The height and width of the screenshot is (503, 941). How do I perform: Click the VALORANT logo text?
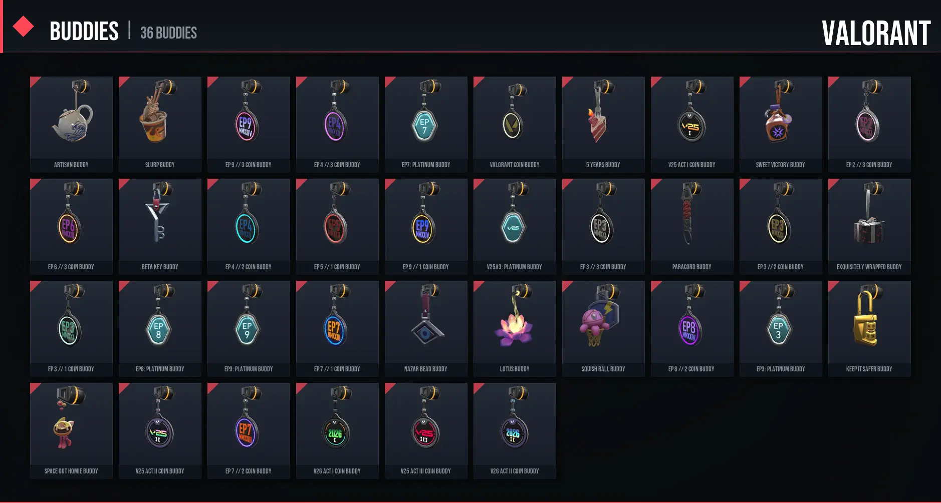(x=876, y=33)
